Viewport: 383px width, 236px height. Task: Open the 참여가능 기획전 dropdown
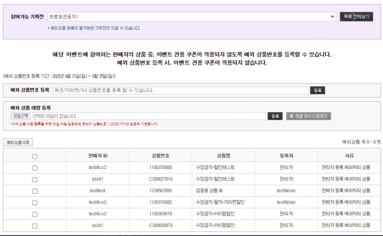click(191, 17)
